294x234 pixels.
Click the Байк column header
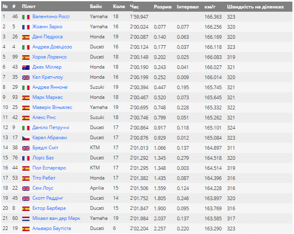[x=96, y=7]
